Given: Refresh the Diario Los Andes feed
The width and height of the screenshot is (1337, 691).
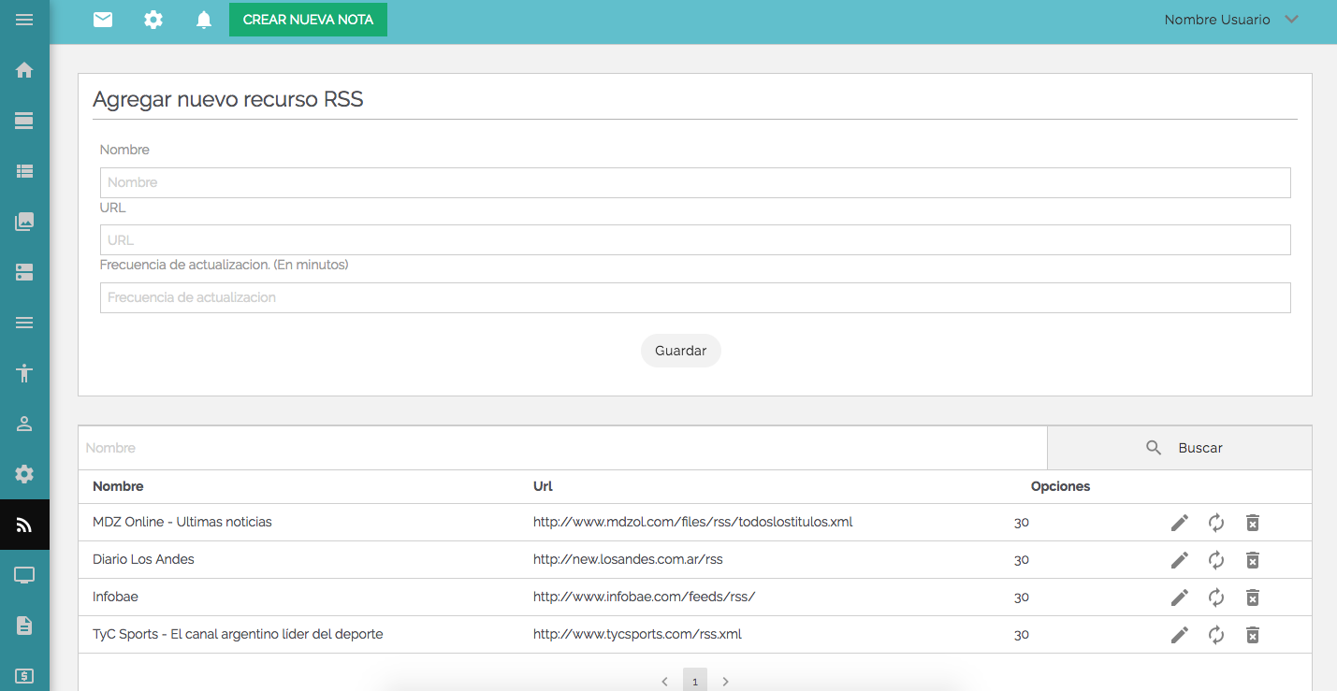Looking at the screenshot, I should tap(1216, 560).
